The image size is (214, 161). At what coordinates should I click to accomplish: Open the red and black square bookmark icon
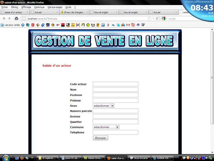click(63, 25)
